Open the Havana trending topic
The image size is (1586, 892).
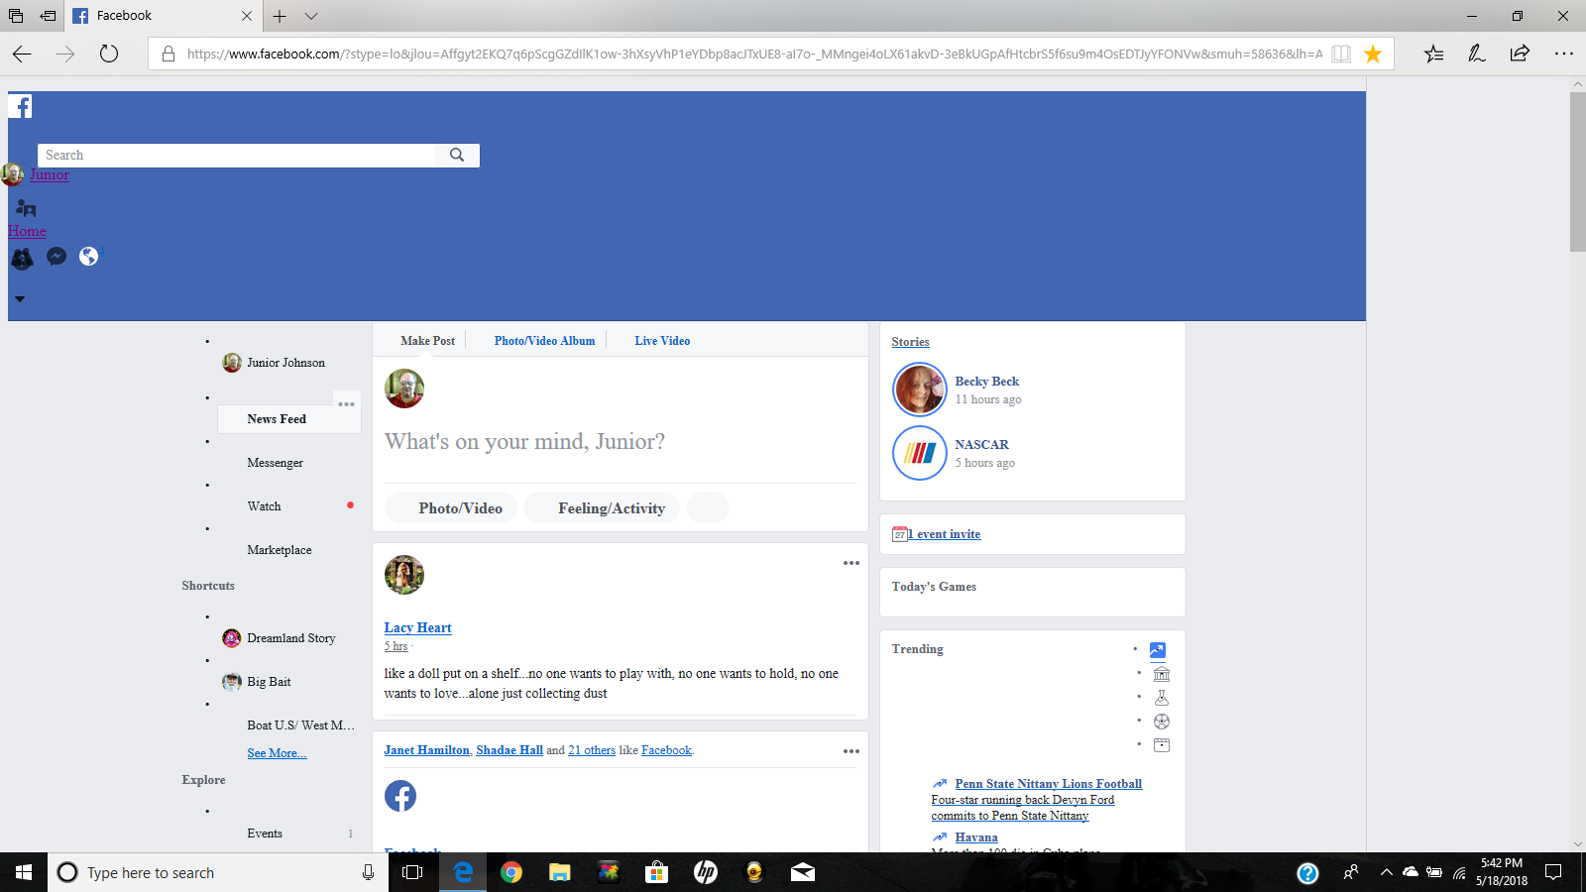coord(976,837)
